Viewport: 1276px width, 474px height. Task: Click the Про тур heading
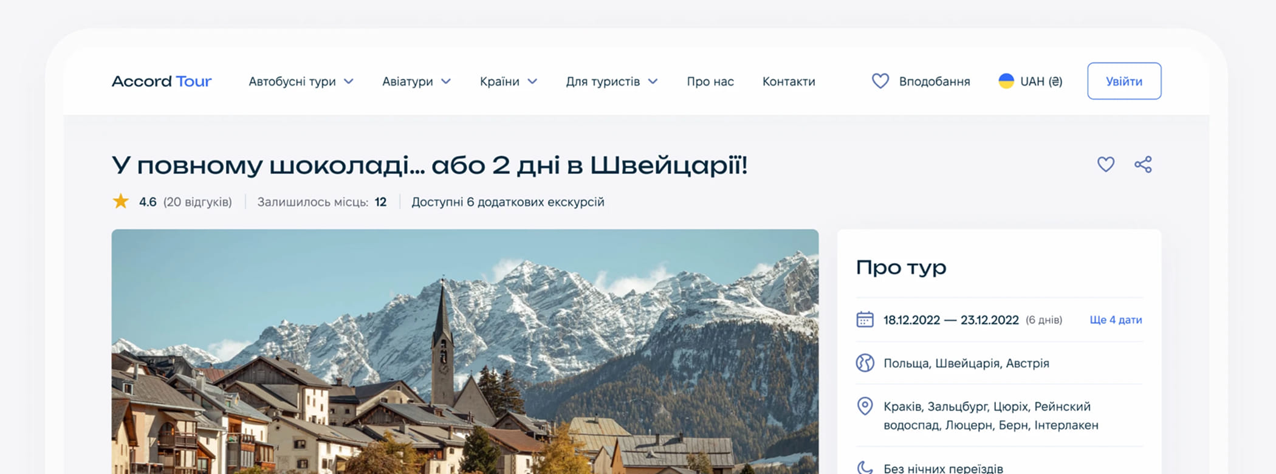pos(901,267)
